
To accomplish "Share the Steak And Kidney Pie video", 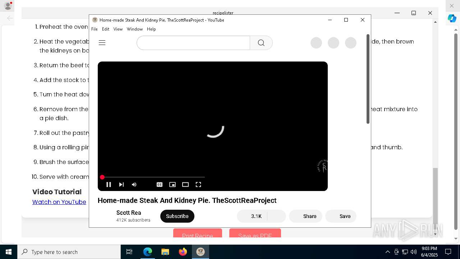I will (305, 216).
